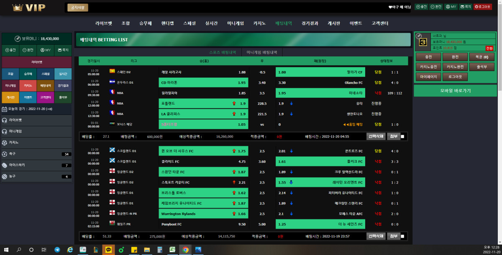The height and width of the screenshot is (255, 502).
Task: Open Excel from the taskbar
Action: 172,250
